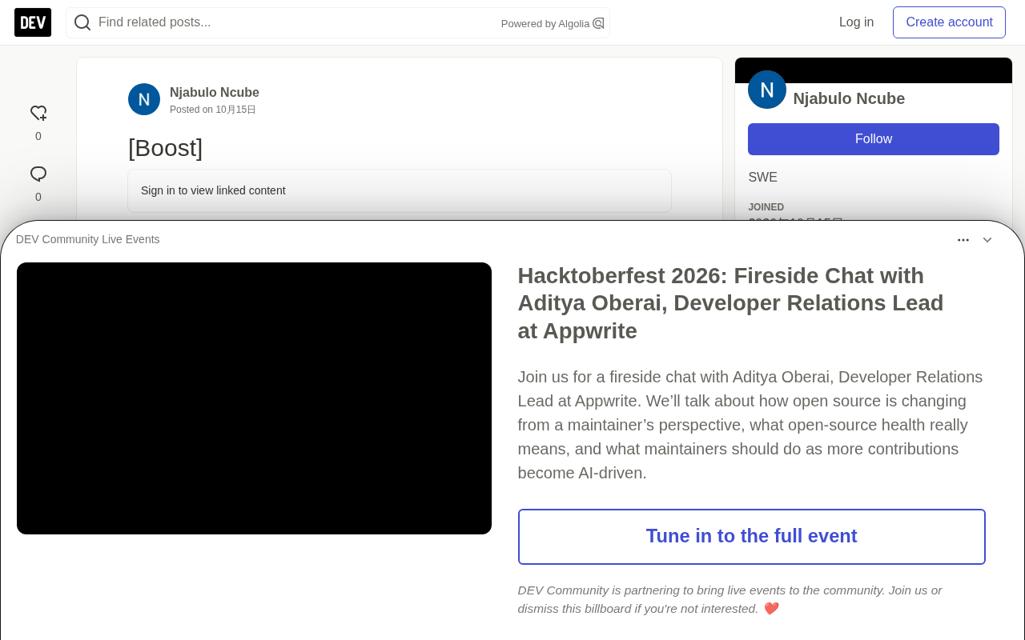The width and height of the screenshot is (1025, 640).
Task: Click the Log in link
Action: pos(856,22)
